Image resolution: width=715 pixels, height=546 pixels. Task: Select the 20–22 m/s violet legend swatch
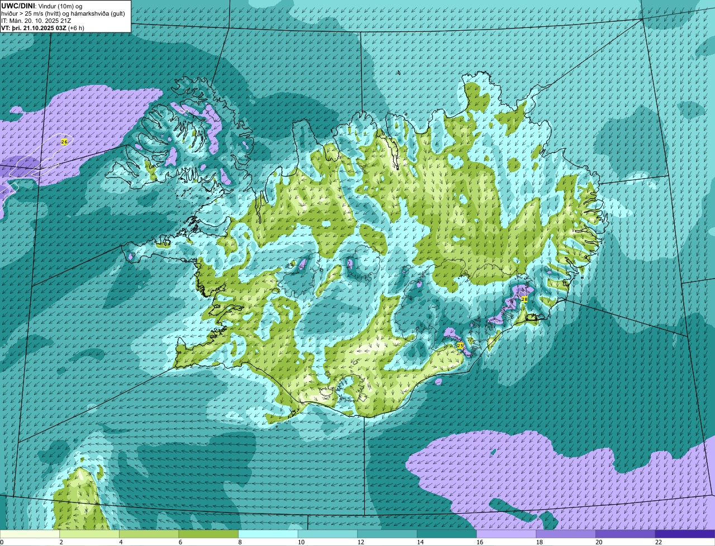[625, 534]
